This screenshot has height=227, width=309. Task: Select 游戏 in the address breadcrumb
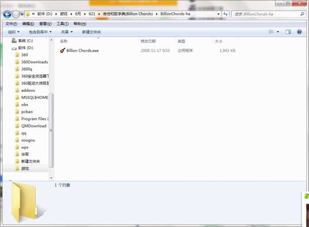coord(64,14)
